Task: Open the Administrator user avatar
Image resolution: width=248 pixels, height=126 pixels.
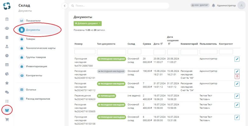Action: 241,5
